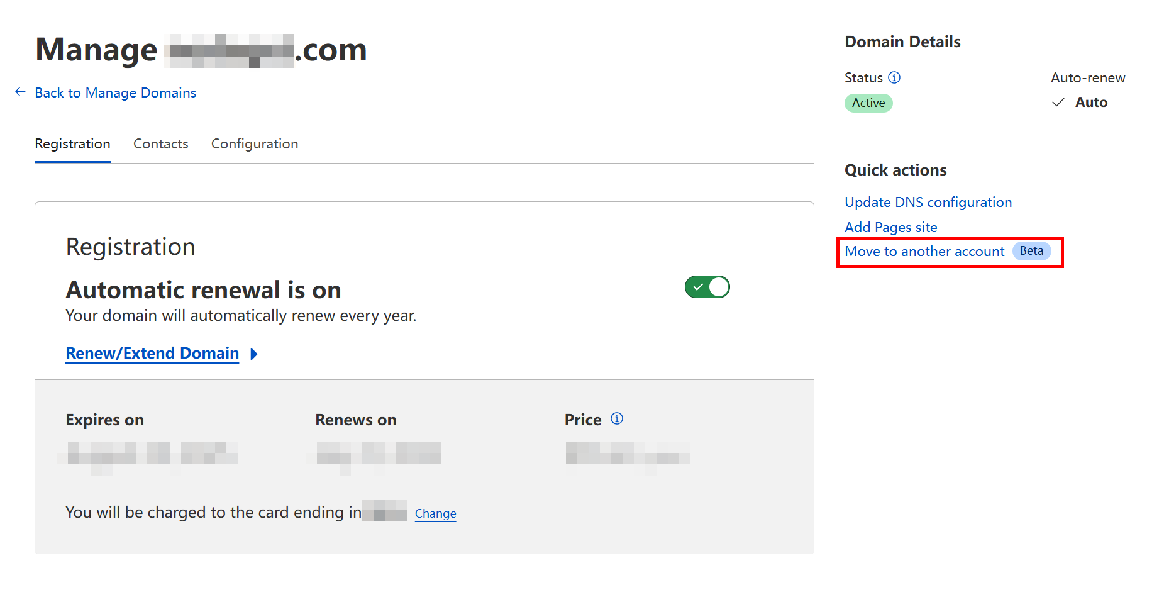Choose Move to another account
Image resolution: width=1164 pixels, height=602 pixels.
click(x=924, y=252)
